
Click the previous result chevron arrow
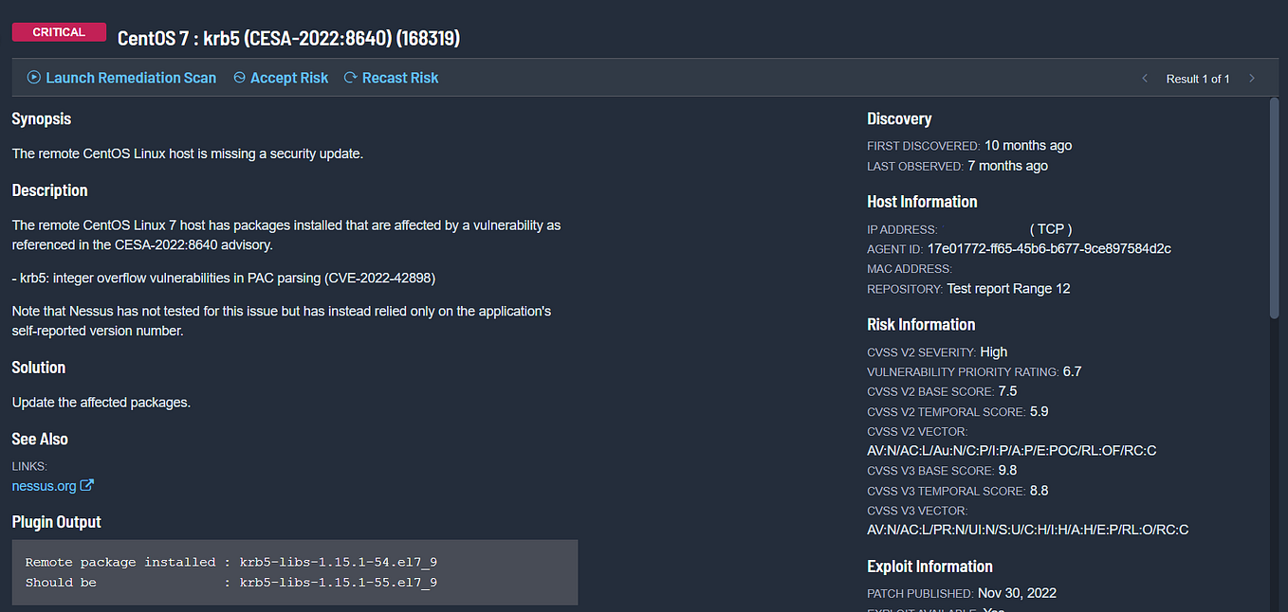[1145, 79]
